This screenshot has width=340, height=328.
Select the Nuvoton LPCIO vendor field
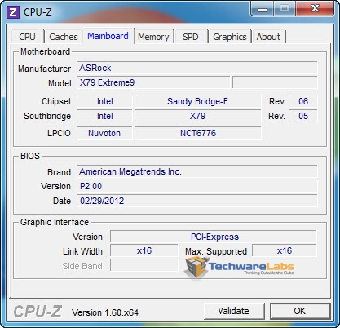[x=104, y=133]
